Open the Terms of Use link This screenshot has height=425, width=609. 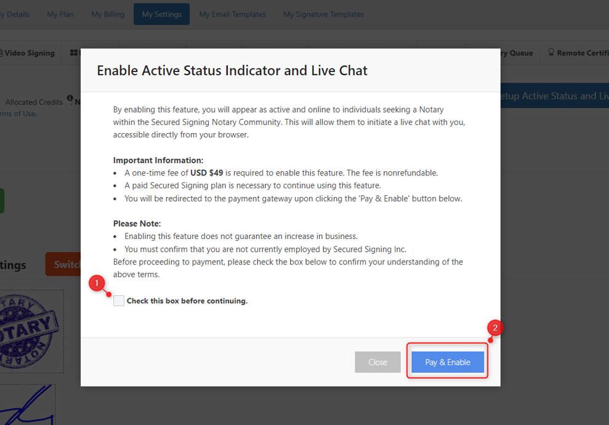(18, 113)
